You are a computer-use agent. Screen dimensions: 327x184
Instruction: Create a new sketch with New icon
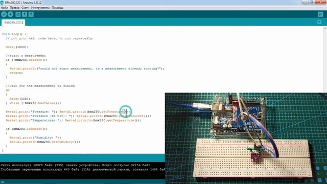tap(18, 14)
